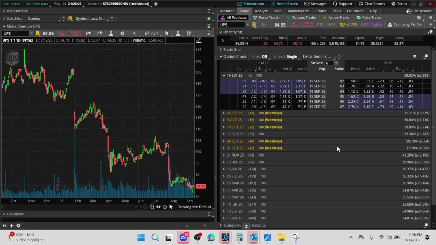Click the crosshair pan icon below chart
Screen dimensions: 436x245
click(x=165, y=207)
